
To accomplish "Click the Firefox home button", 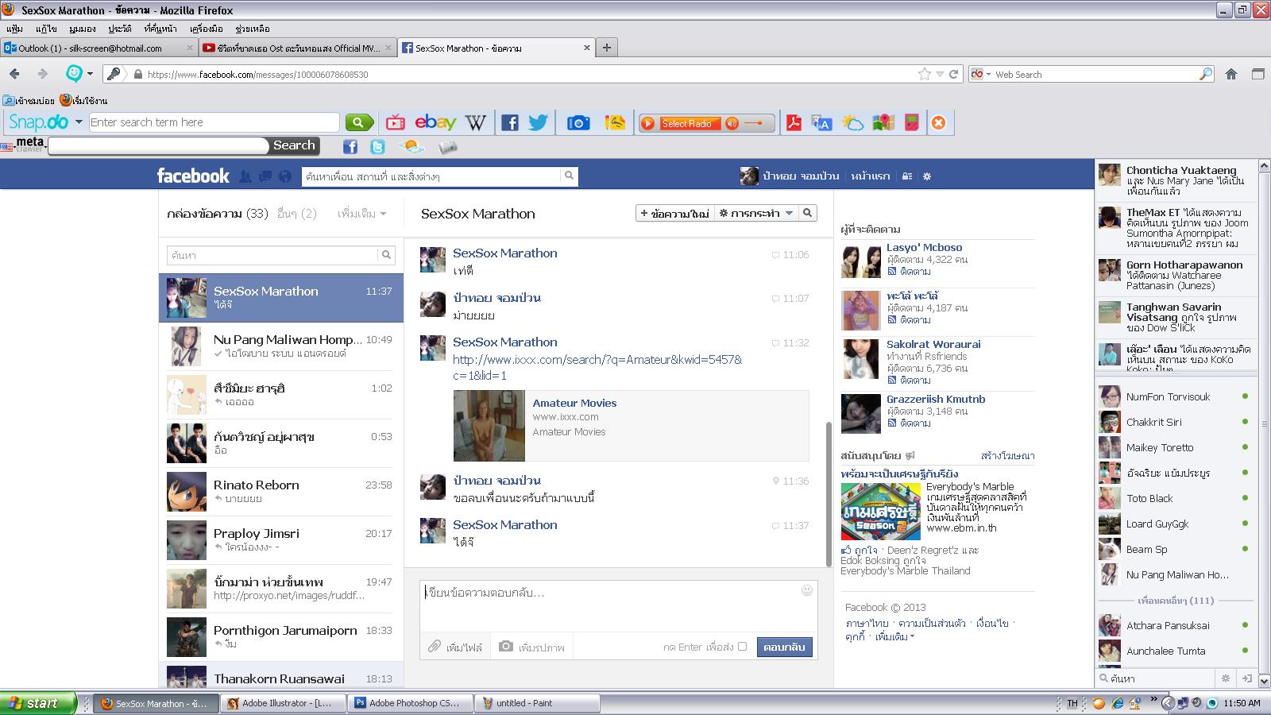I will pyautogui.click(x=1231, y=74).
